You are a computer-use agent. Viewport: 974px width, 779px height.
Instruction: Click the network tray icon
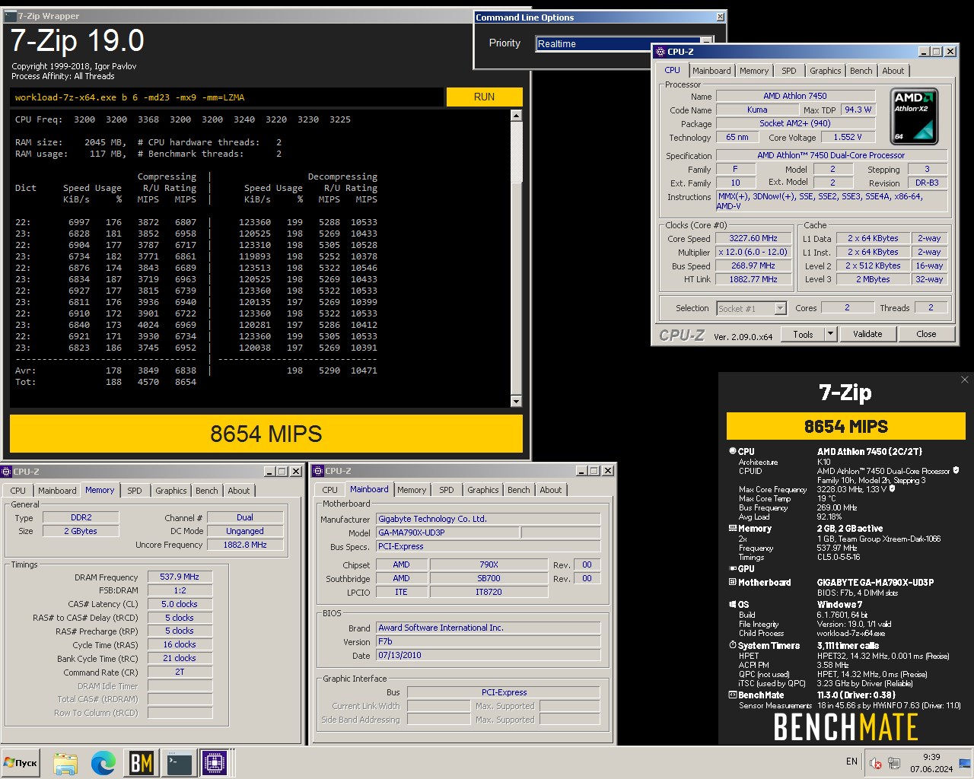tap(894, 764)
